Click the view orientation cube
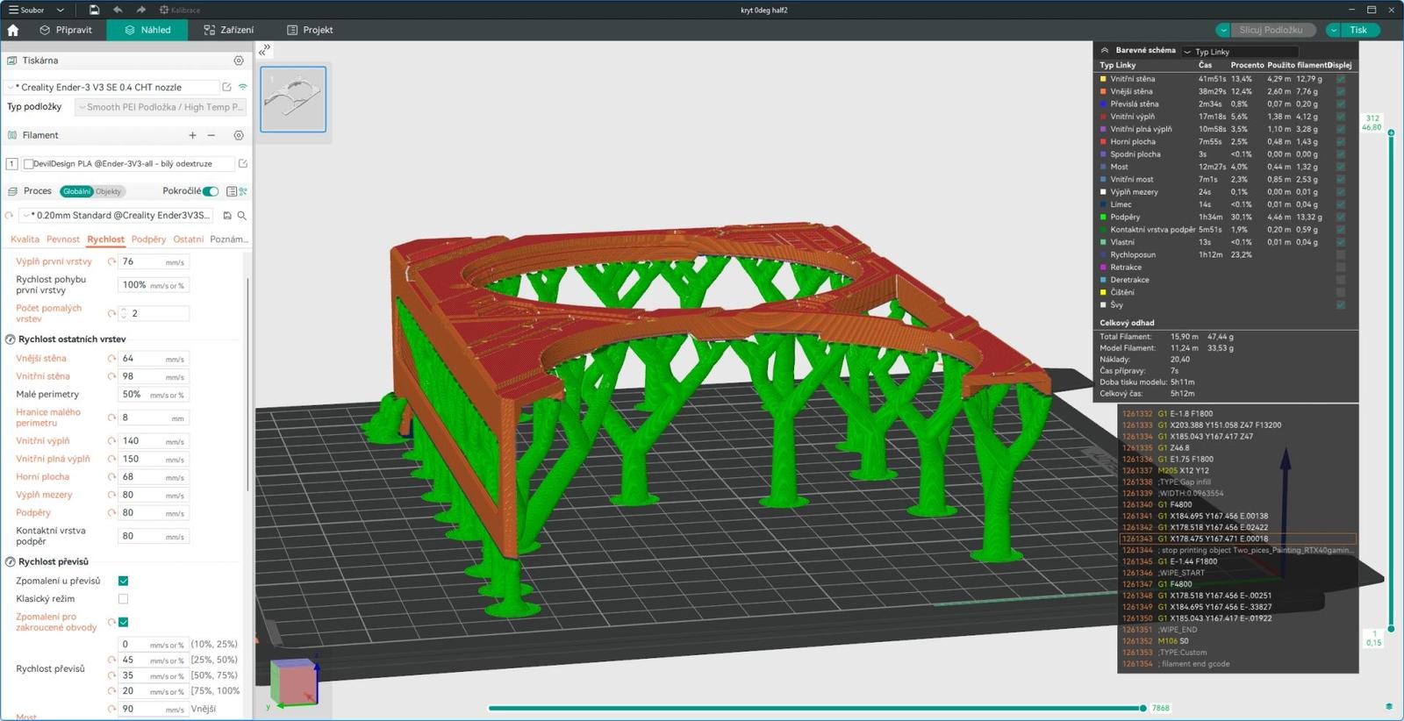 point(293,682)
